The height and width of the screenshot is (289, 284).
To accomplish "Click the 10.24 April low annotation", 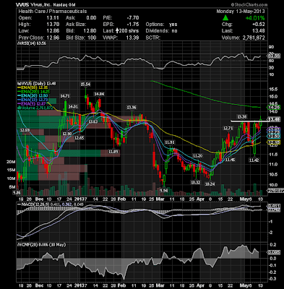I will (210, 184).
